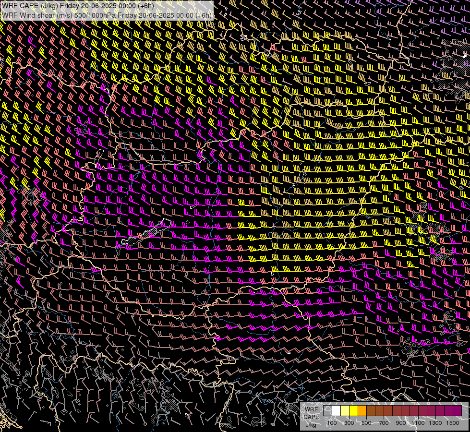Click the 100 legend label

332,423
